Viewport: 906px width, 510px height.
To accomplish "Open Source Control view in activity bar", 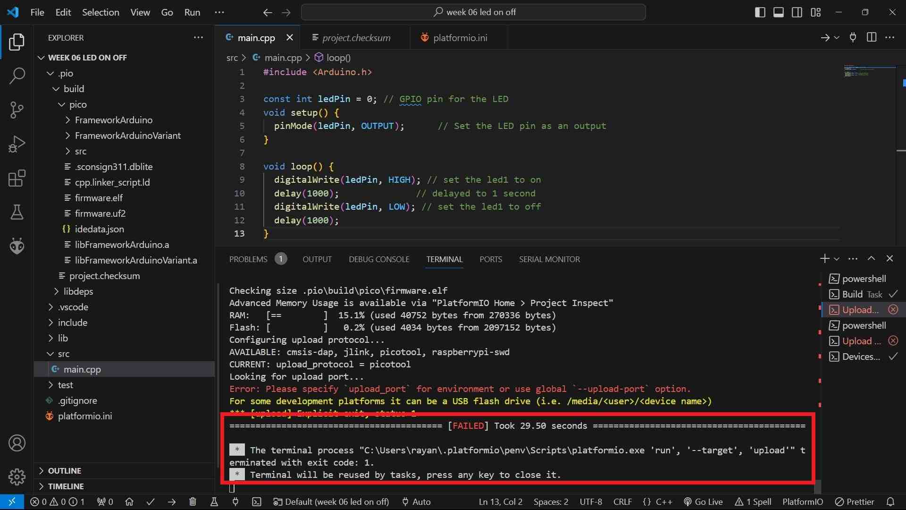I will tap(17, 110).
